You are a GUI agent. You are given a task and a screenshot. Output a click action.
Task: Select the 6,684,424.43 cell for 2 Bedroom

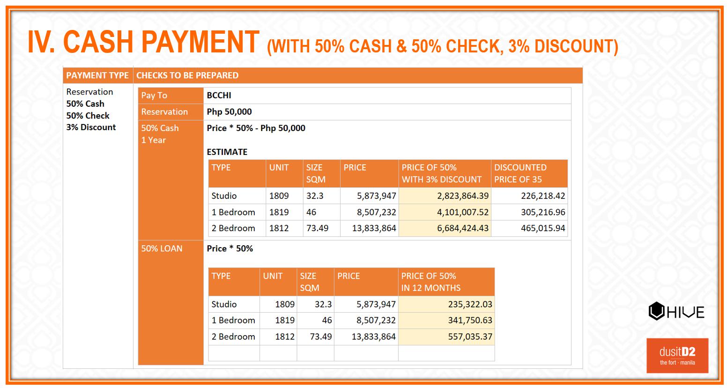(462, 228)
